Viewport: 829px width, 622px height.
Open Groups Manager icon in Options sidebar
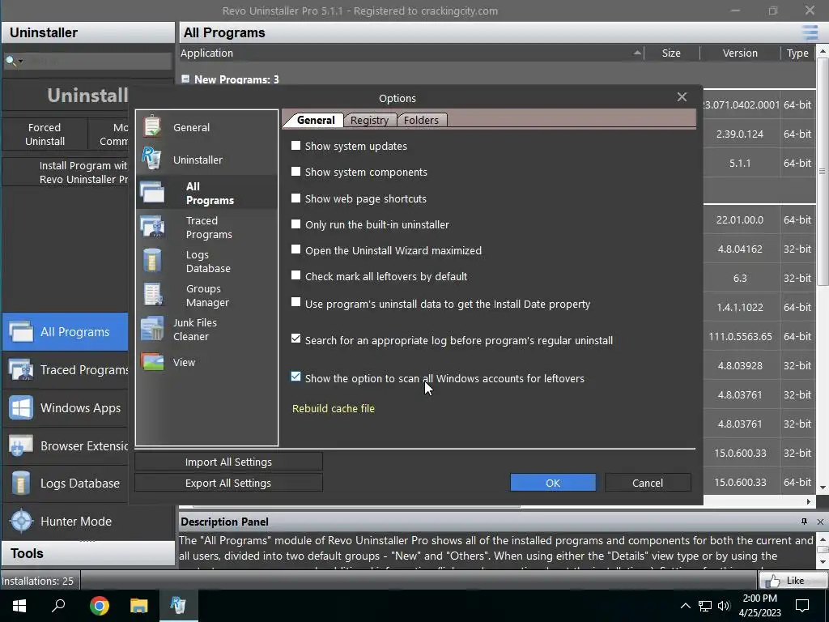(153, 295)
